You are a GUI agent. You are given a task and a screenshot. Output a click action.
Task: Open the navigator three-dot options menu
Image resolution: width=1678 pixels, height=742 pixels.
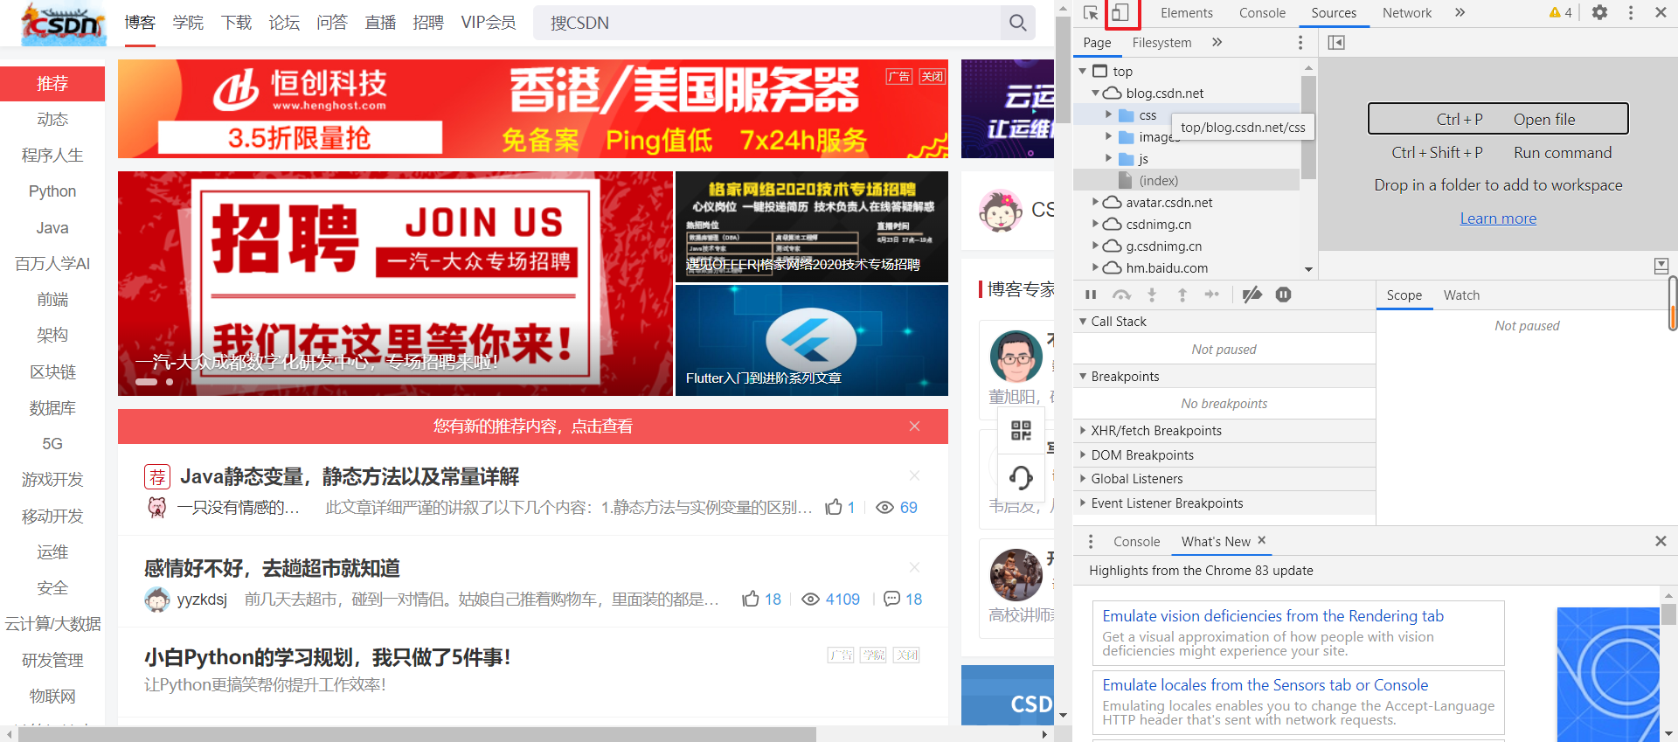click(1300, 43)
